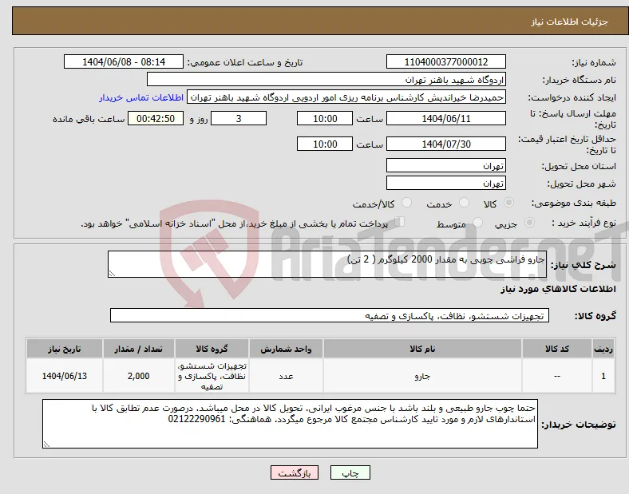
Task: Click the delivery city field تهران
Action: pyautogui.click(x=445, y=183)
